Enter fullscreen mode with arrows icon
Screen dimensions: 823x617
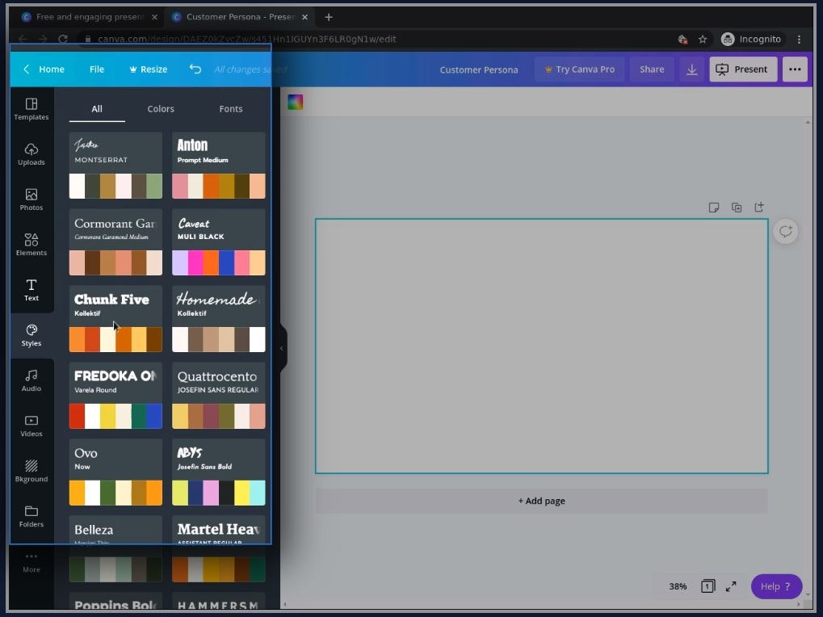pos(731,586)
